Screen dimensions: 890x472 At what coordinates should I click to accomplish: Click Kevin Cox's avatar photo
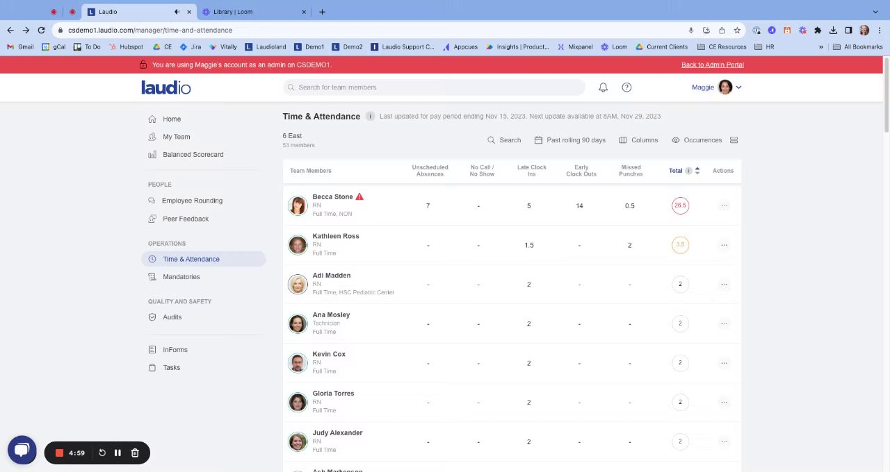298,363
